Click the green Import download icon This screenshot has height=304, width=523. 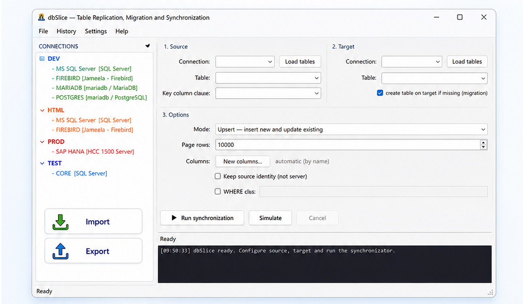[x=61, y=222]
